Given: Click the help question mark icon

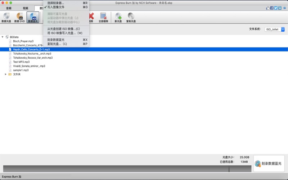Looking at the screenshot, I should 284,8.
